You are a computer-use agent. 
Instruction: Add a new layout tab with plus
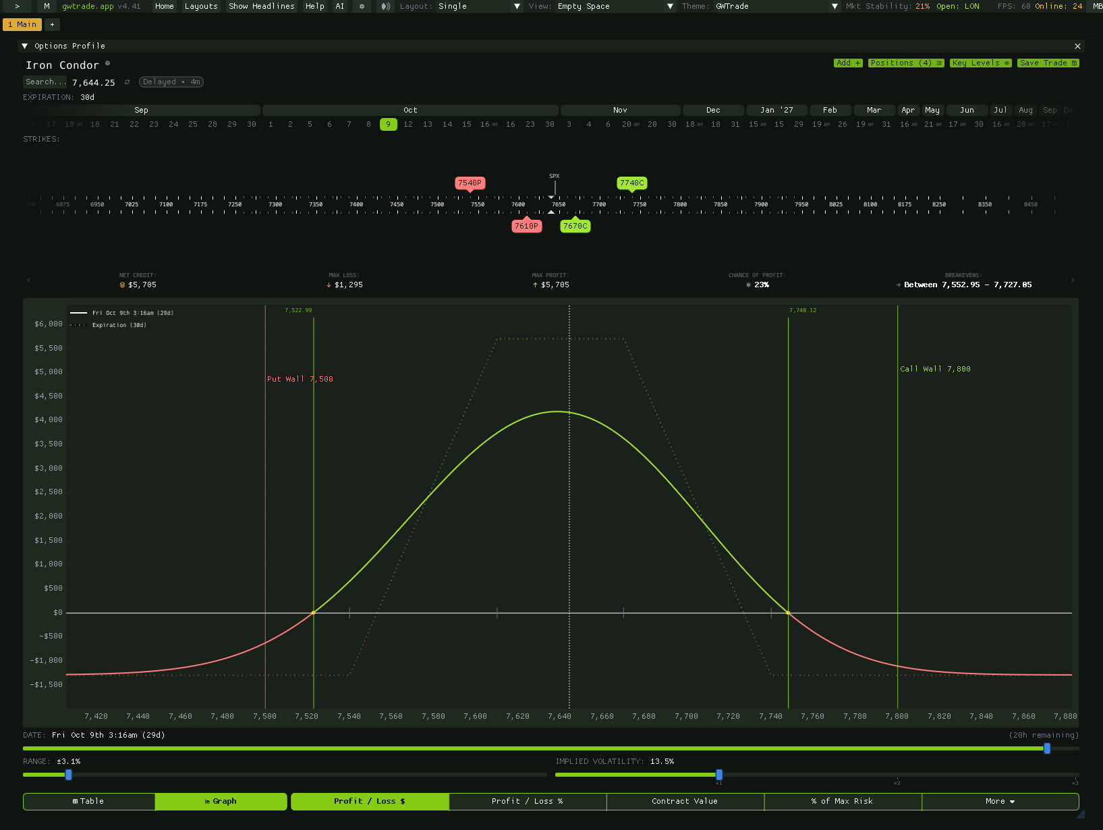coord(52,24)
